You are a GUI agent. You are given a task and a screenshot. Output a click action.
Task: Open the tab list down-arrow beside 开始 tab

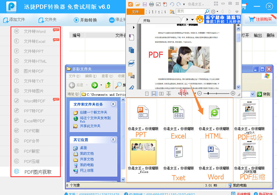tap(193, 20)
